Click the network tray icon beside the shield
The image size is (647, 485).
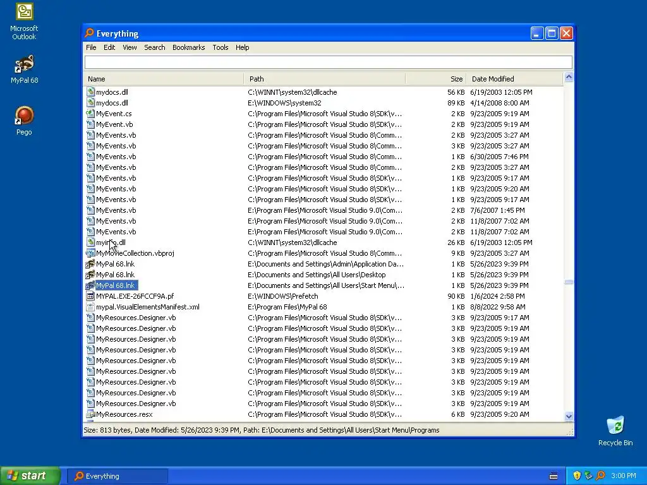[x=589, y=476]
